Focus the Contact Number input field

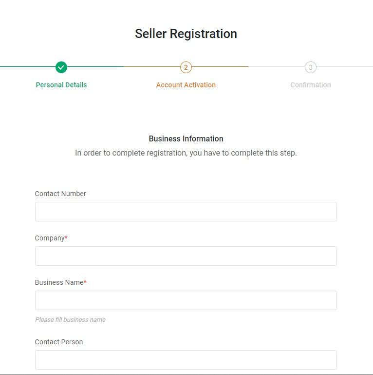(x=186, y=212)
